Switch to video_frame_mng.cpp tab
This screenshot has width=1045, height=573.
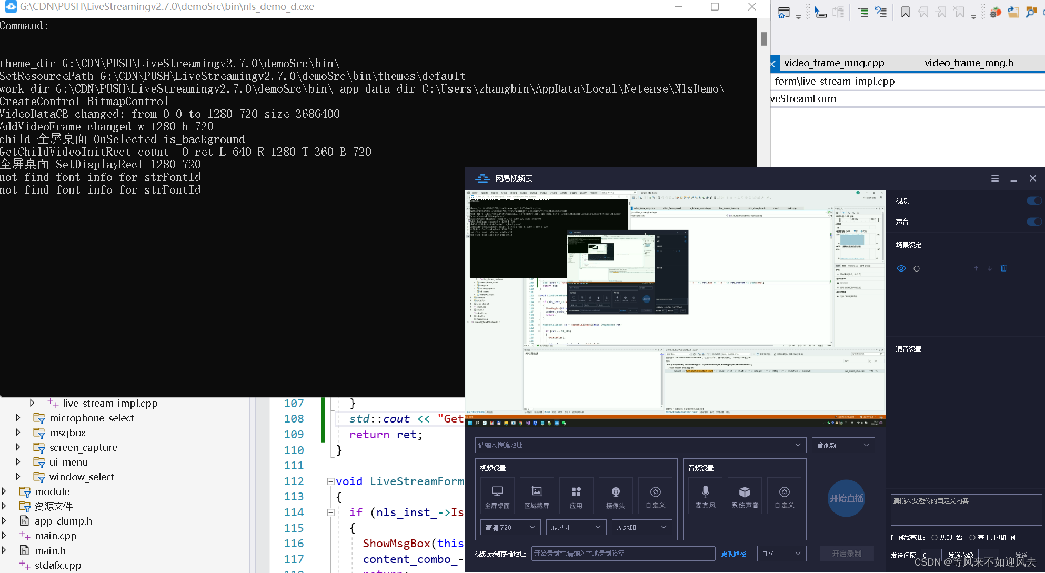coord(834,63)
